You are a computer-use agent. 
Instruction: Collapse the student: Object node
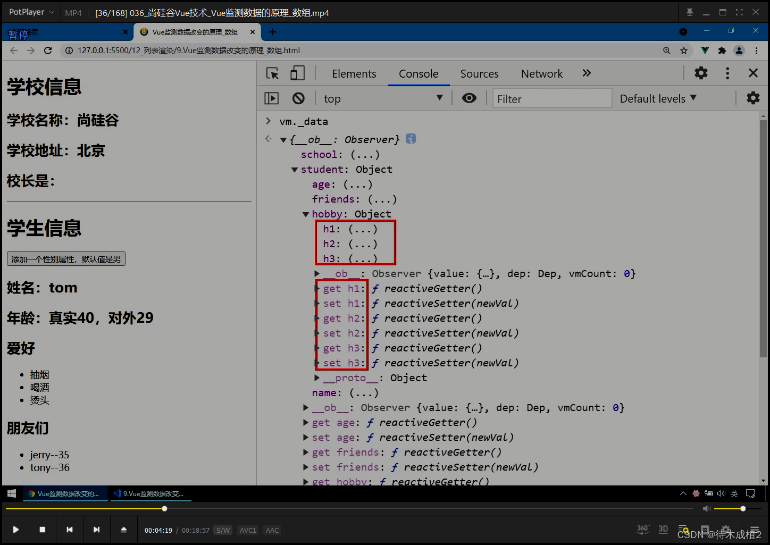[295, 170]
